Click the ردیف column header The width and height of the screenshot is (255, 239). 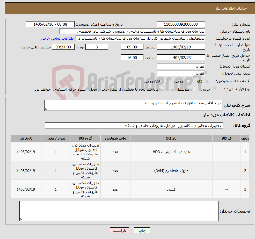245,138
